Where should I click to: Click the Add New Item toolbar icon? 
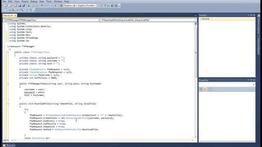point(10,6)
